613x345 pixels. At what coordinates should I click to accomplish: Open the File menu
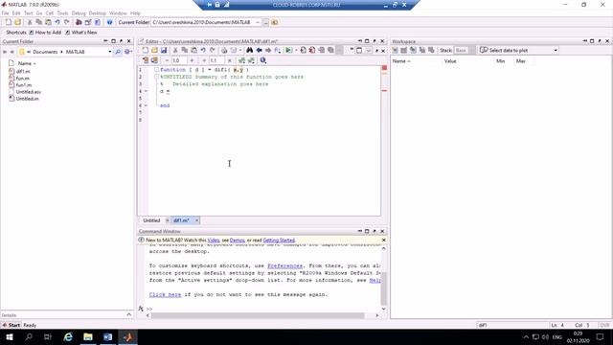(x=5, y=12)
